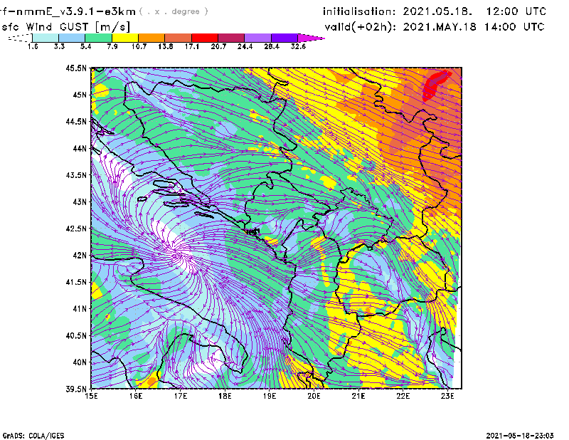The width and height of the screenshot is (569, 440).
Task: Click the "44N" latitude label
Action: tap(80, 148)
